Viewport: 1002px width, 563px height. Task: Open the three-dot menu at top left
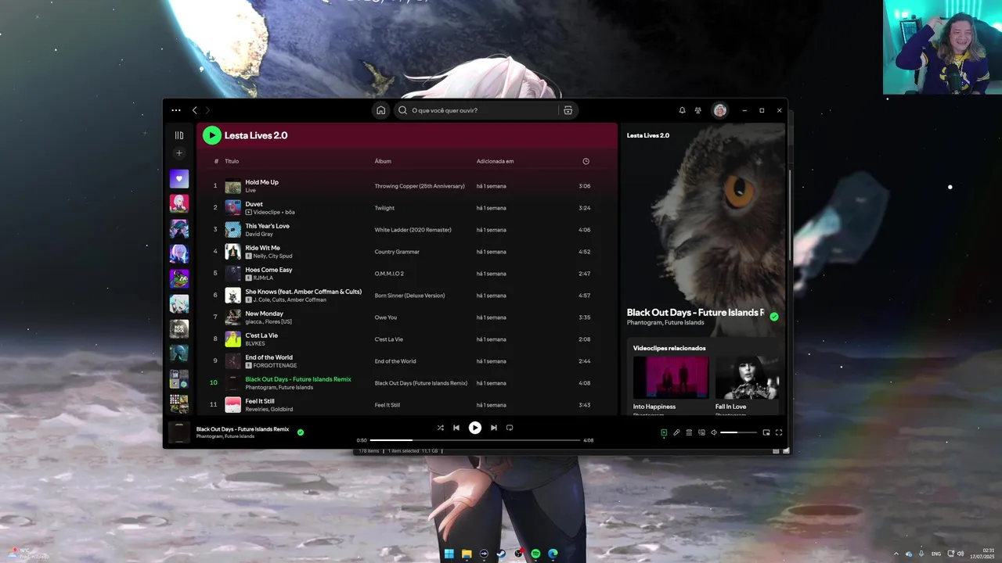(176, 110)
